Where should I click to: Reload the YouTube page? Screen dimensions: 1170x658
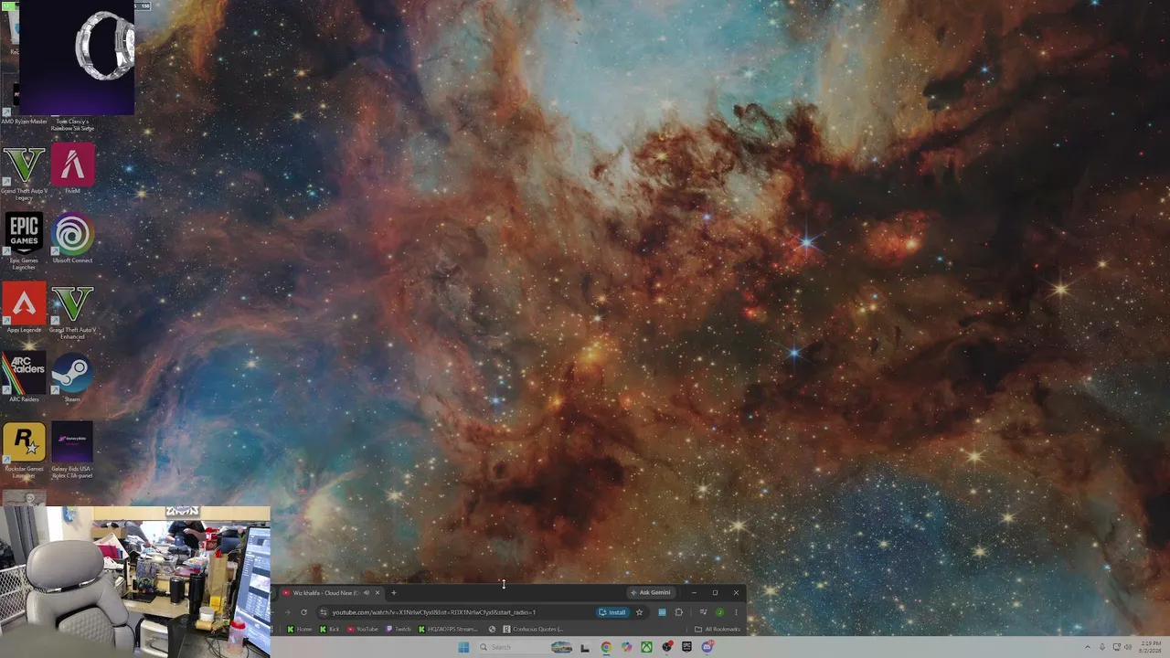click(303, 612)
